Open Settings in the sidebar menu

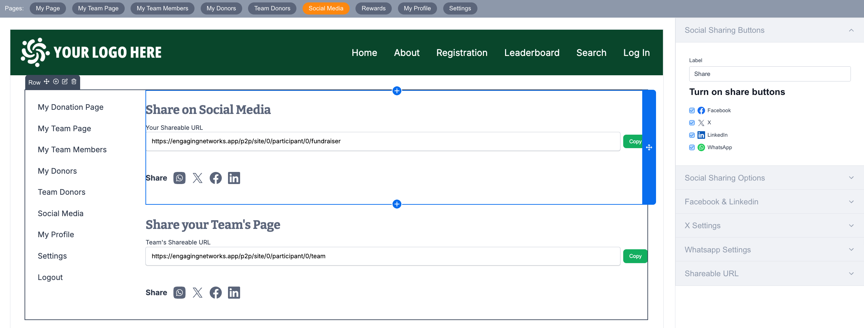52,256
